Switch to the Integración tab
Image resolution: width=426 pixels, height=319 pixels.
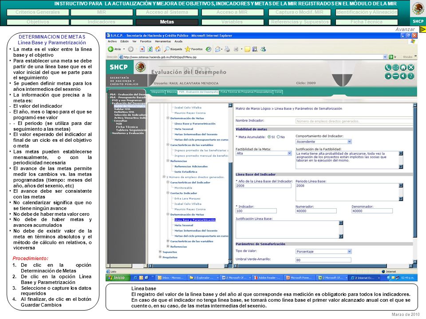158,92
